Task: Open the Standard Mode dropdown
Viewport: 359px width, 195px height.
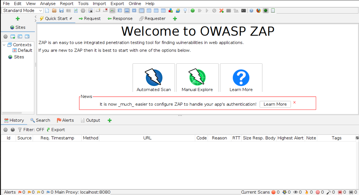Action: tap(22, 11)
